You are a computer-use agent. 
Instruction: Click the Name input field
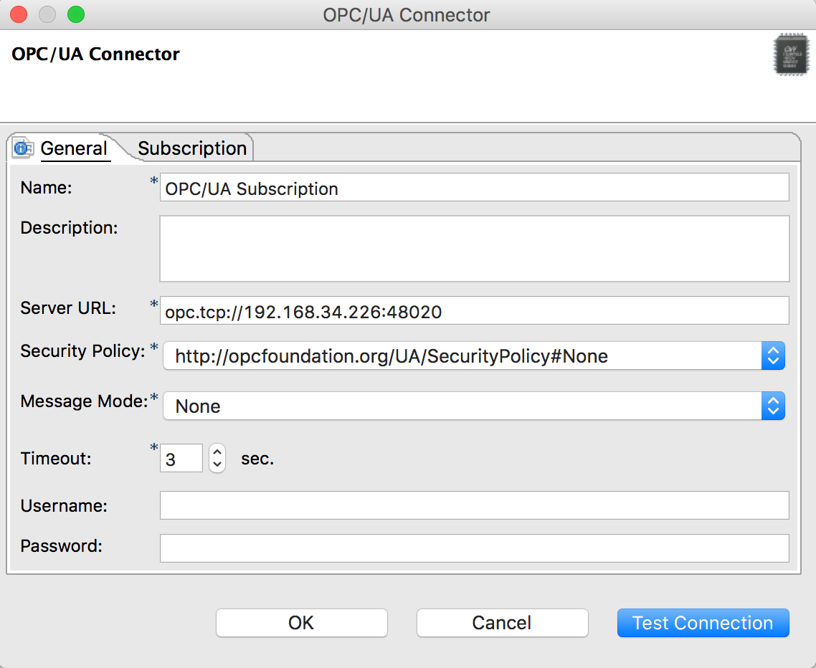(x=474, y=187)
